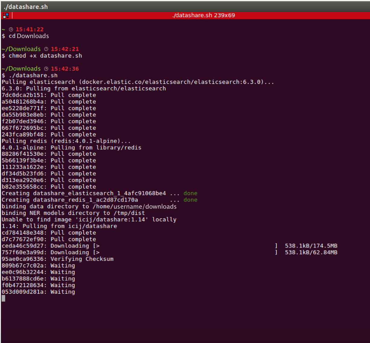Viewport: 370px width, 343px height.
Task: Click the green done after datashare_redis
Action: pos(190,200)
